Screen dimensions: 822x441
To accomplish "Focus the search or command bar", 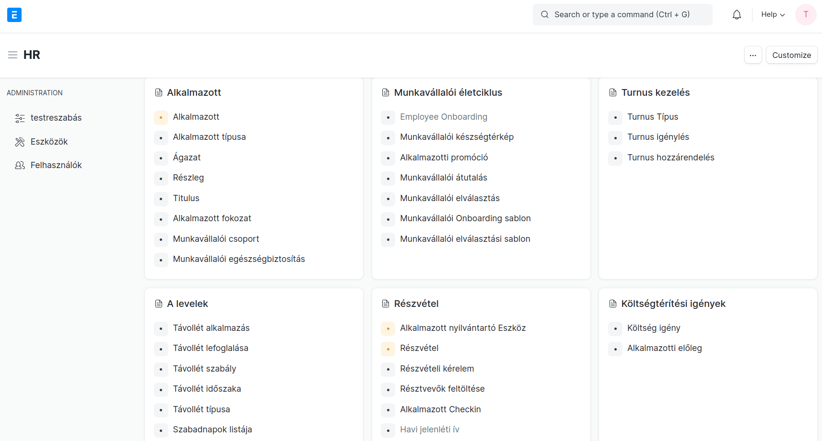I will click(x=622, y=15).
